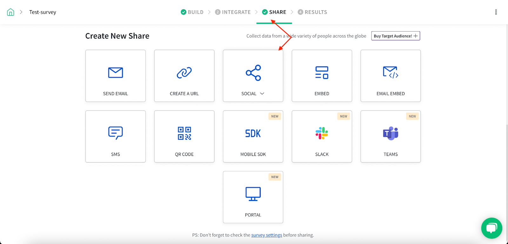508x244 pixels.
Task: Click the Email Embed code icon
Action: pyautogui.click(x=391, y=72)
